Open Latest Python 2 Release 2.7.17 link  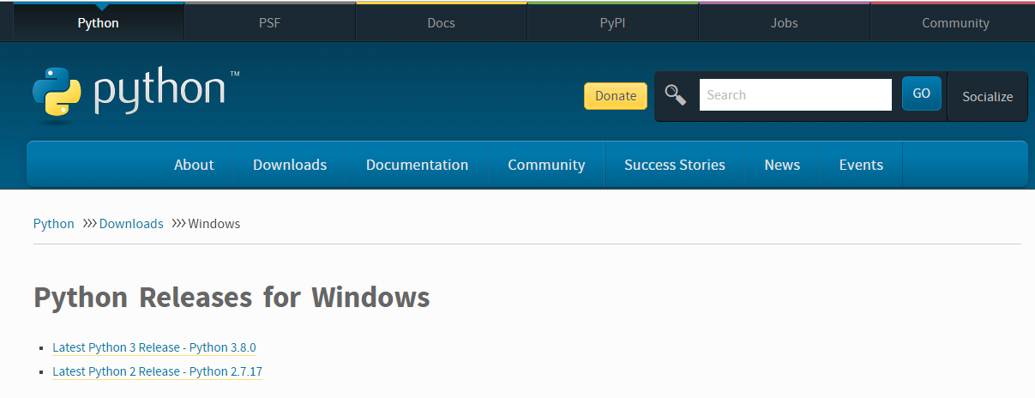point(157,371)
